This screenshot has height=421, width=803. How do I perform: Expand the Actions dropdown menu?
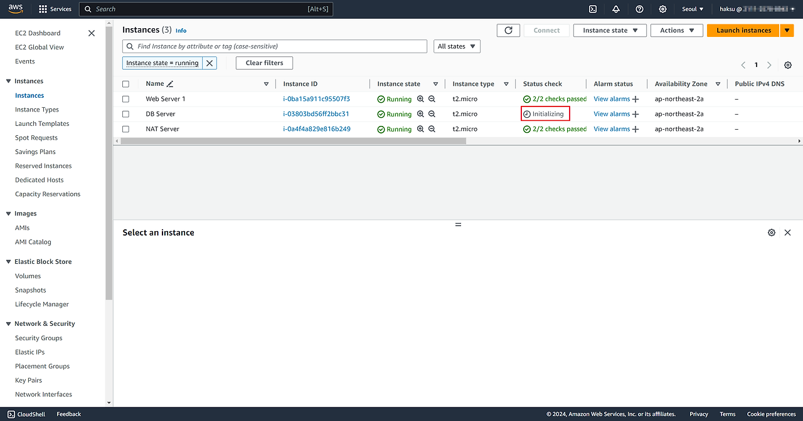pos(676,30)
